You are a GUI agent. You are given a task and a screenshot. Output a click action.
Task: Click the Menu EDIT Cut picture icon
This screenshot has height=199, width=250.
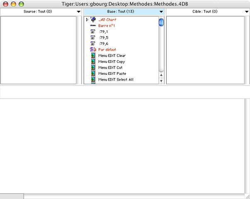93,67
